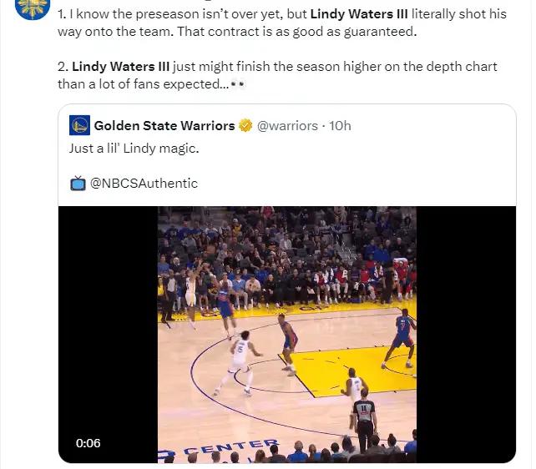The height and width of the screenshot is (469, 536).
Task: Click the "than a lot of fans expected" line
Action: click(x=144, y=83)
